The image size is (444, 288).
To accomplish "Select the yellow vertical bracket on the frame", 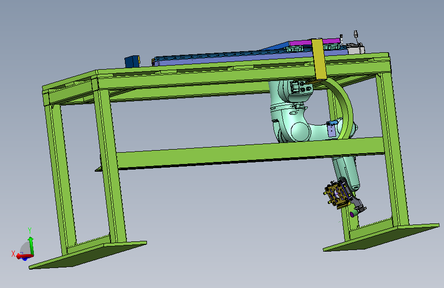I will (x=319, y=59).
